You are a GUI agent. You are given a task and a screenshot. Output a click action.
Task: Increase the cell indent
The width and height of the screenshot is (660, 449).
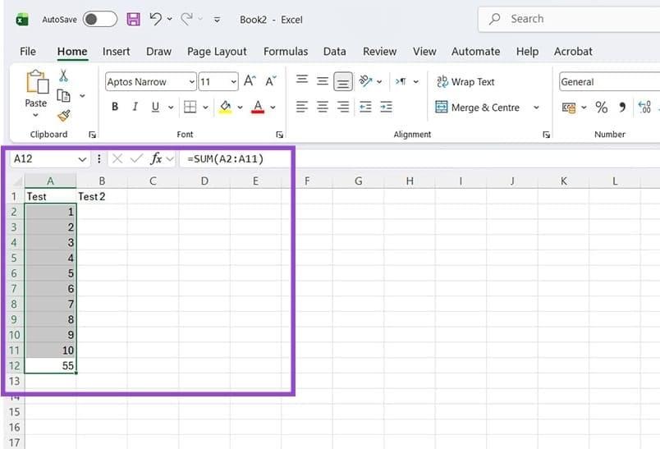click(x=386, y=107)
